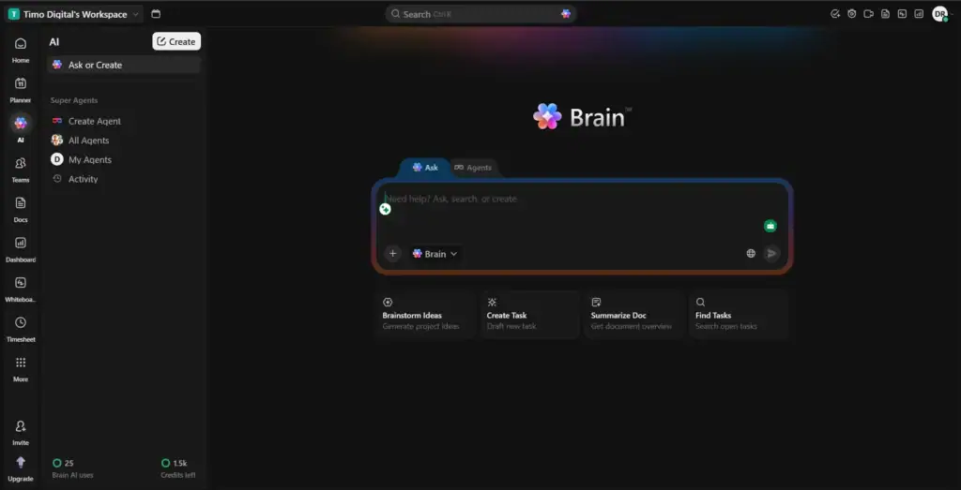Click the 25 Brain AI uses counter

[x=72, y=468]
